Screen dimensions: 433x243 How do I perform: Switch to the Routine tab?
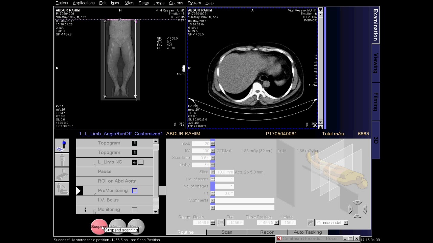click(x=186, y=232)
